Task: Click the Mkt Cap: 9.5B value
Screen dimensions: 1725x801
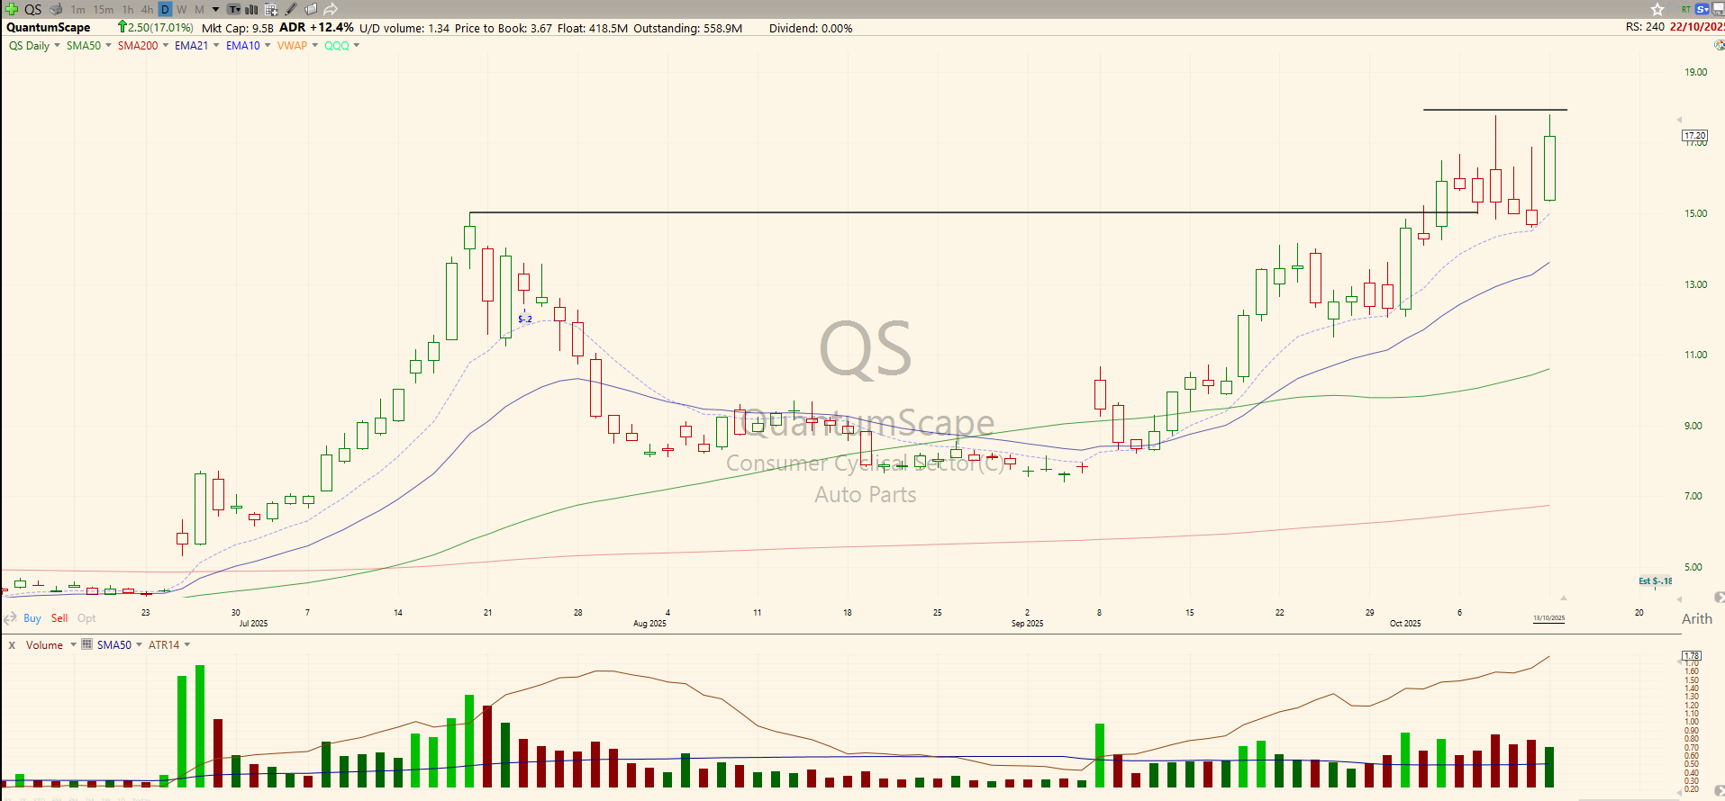Action: click(238, 28)
